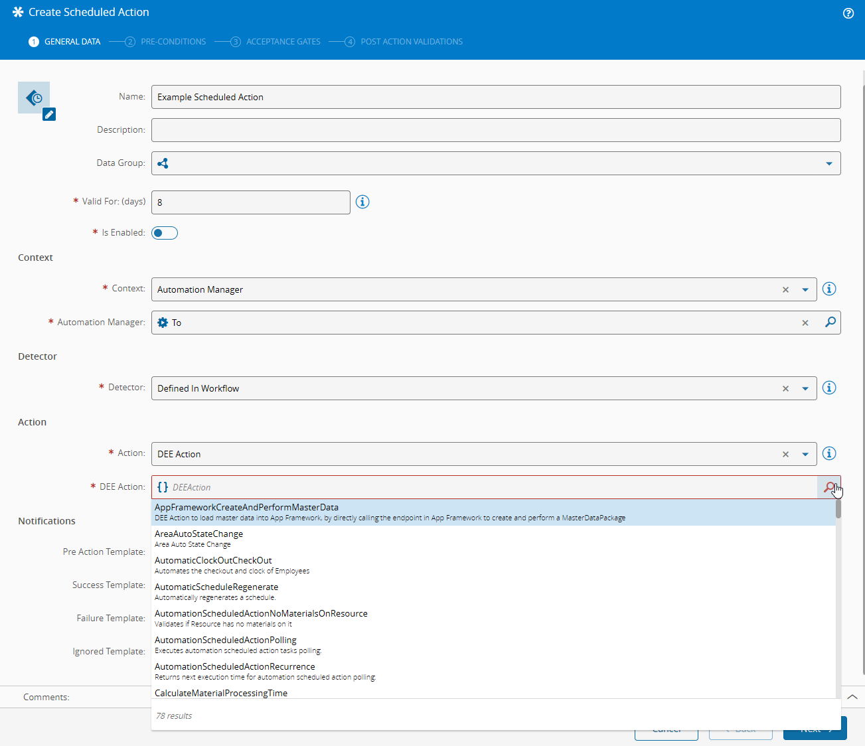The height and width of the screenshot is (746, 865).
Task: Go to the Acceptance Gates step
Action: click(x=283, y=42)
